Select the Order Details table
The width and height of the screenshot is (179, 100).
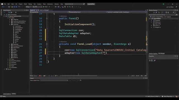point(16,47)
